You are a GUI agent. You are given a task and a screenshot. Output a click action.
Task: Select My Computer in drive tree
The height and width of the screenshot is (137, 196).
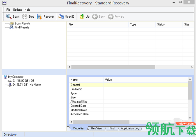tap(16, 77)
